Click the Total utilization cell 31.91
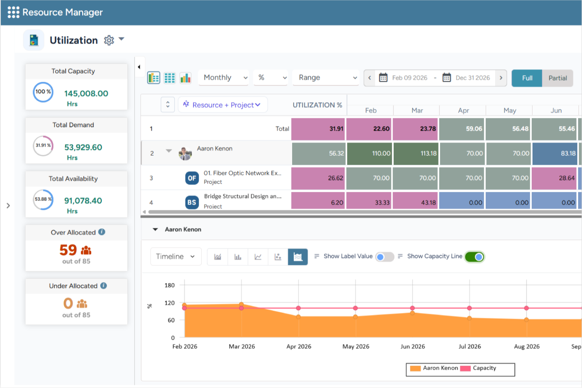The height and width of the screenshot is (388, 582). tap(318, 129)
